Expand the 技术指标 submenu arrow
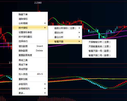This screenshot has height=101, width=127. [45, 28]
